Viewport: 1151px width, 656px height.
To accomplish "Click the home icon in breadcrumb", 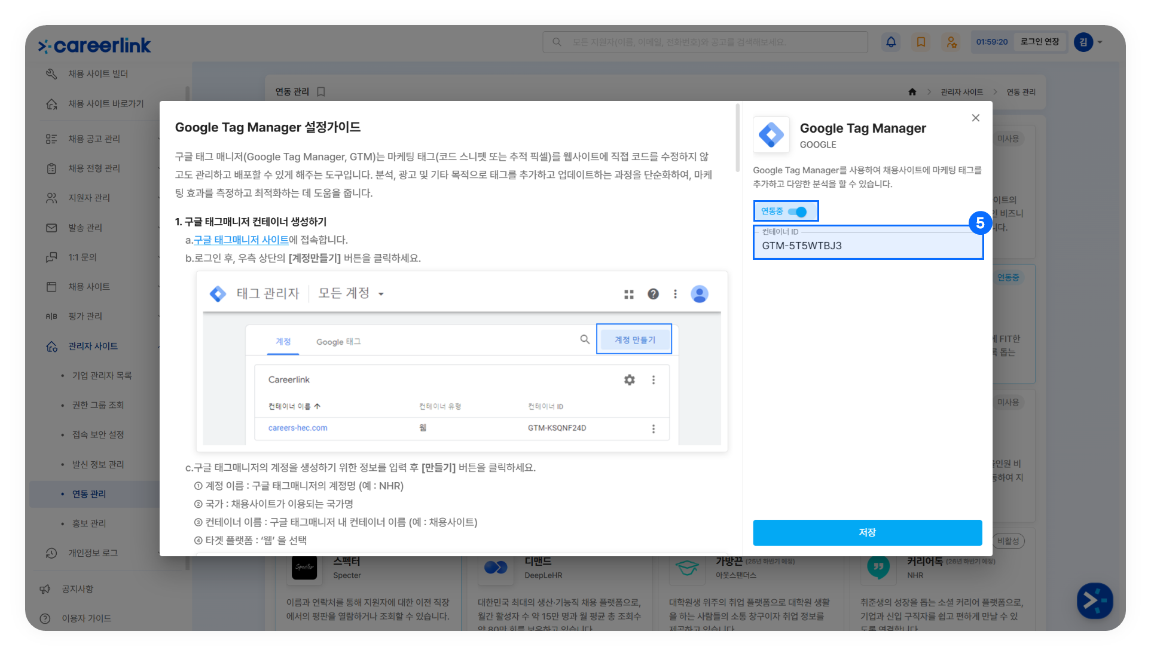I will (912, 92).
